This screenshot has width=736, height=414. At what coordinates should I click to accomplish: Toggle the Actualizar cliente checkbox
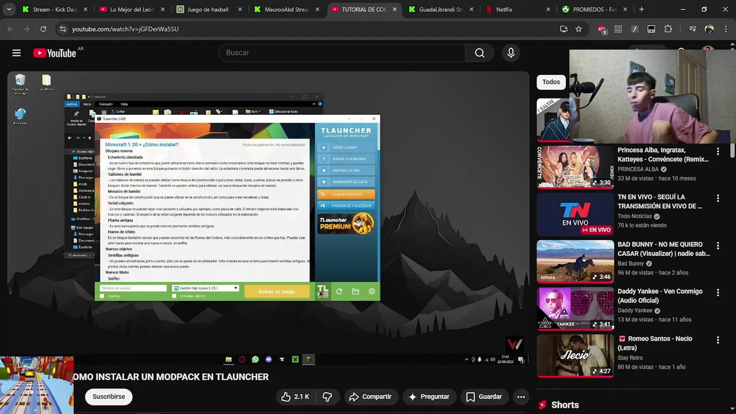point(175,296)
